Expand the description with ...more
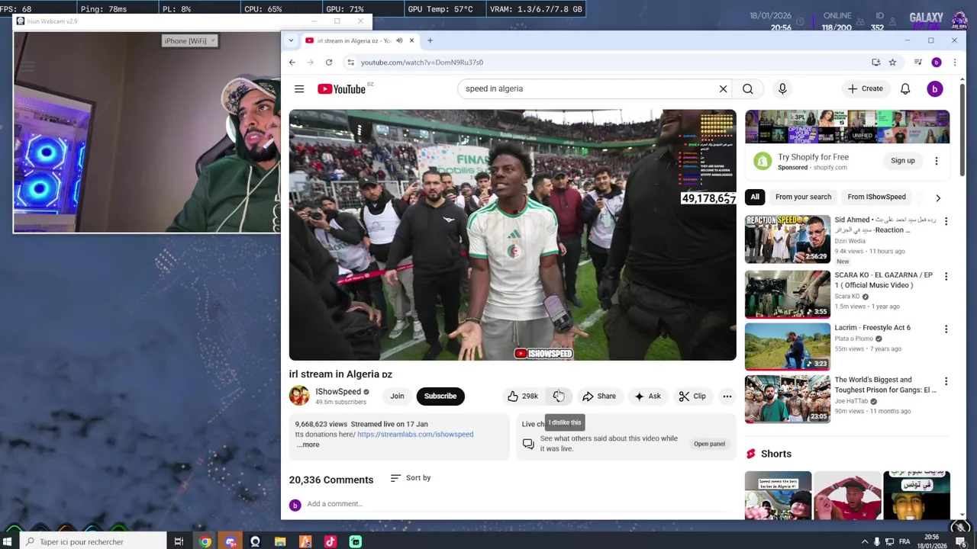 (308, 445)
